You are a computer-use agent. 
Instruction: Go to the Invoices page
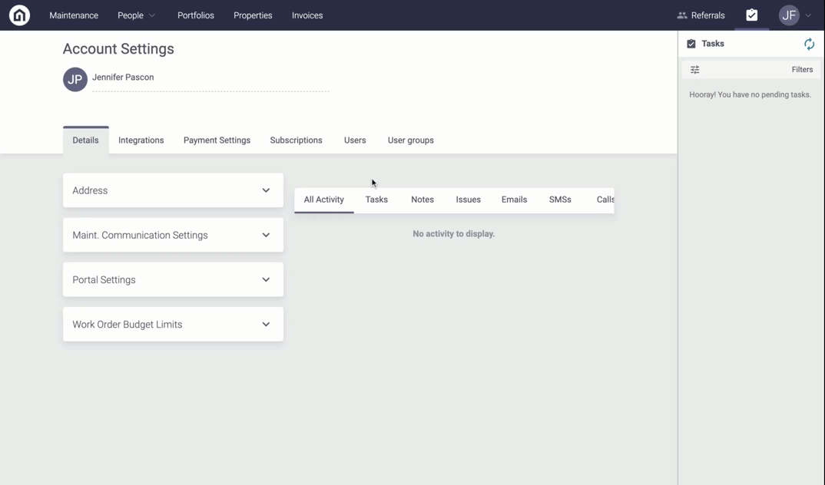point(307,15)
